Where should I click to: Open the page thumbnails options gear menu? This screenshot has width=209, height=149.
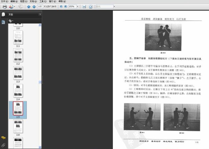coord(11,21)
